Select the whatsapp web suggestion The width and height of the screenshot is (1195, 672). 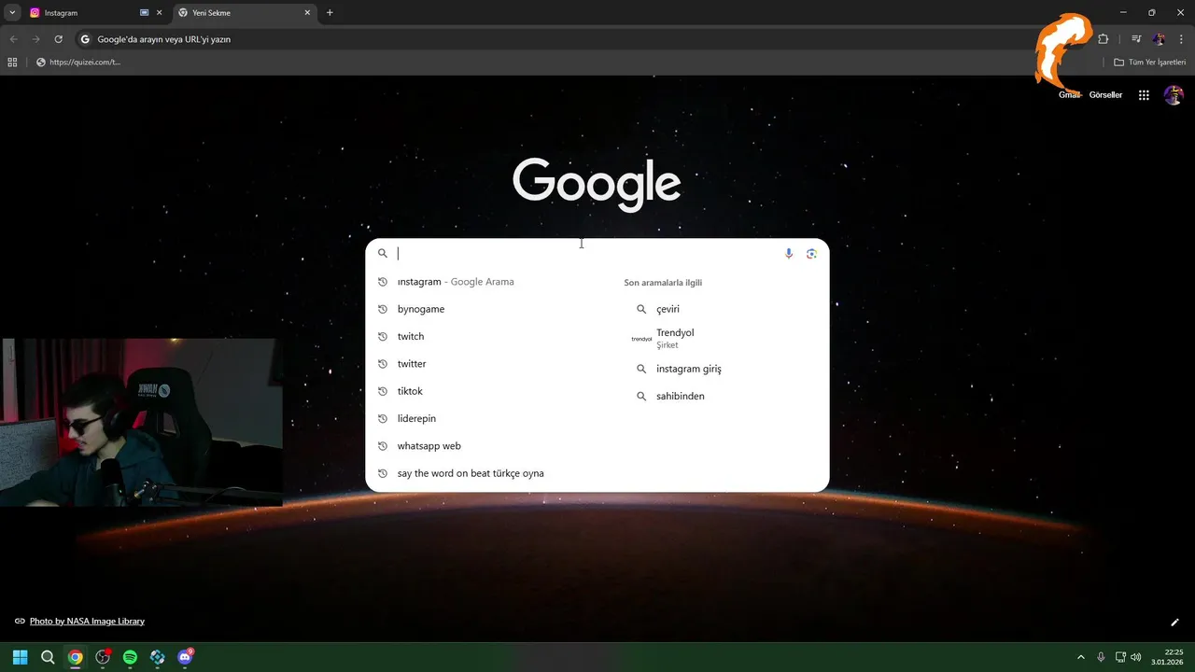(488, 446)
